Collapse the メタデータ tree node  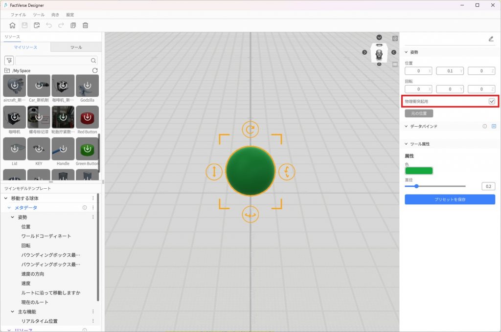click(x=9, y=208)
